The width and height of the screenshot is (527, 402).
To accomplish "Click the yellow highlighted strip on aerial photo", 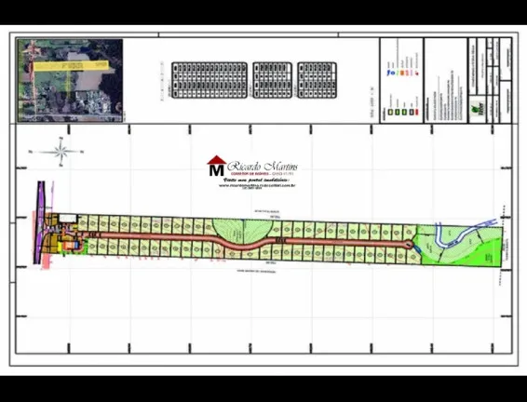I will pos(71,66).
